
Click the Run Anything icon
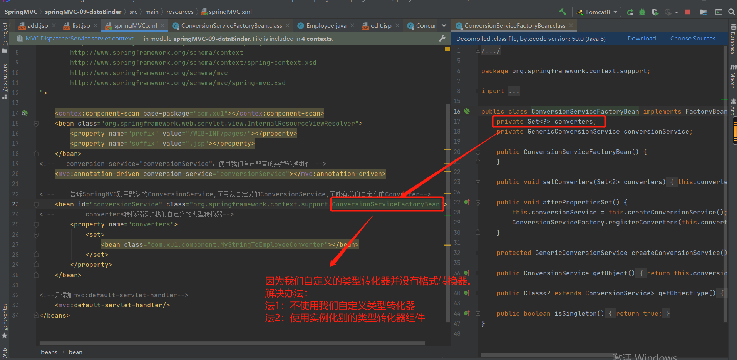tap(719, 12)
